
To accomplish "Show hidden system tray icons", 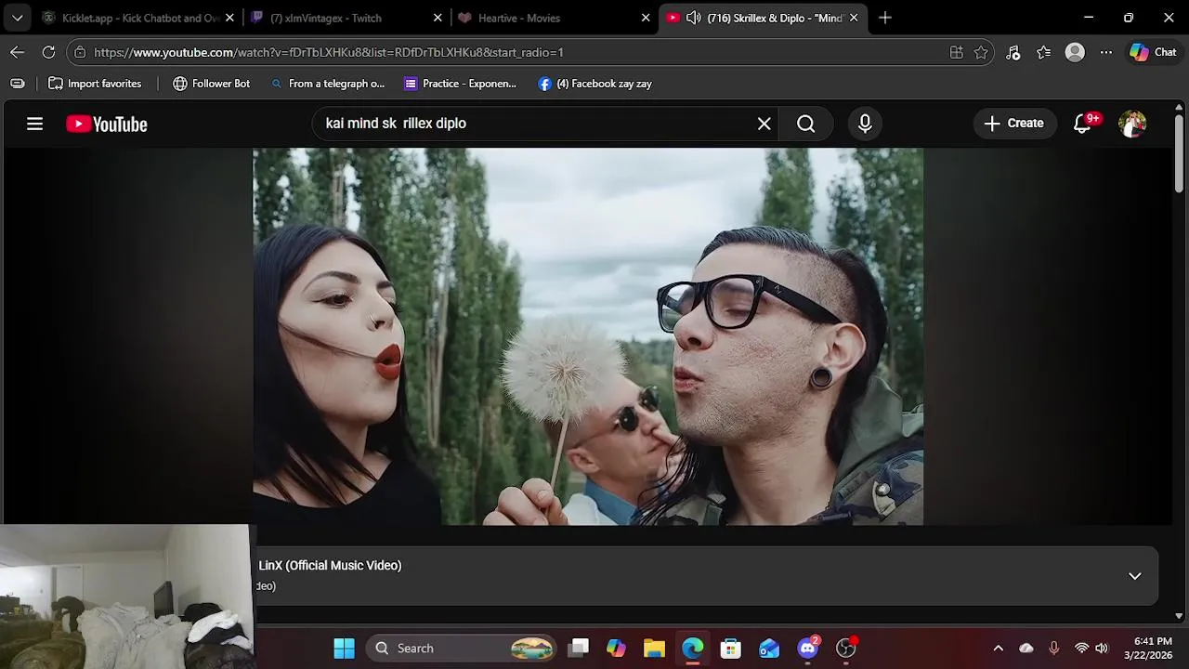I will [998, 649].
